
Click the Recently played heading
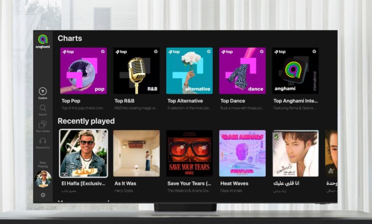pos(86,121)
